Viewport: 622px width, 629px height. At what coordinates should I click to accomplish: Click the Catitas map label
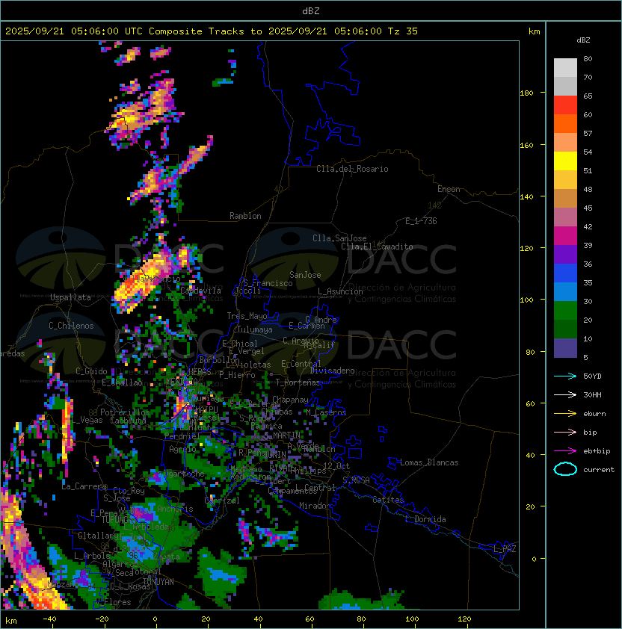pos(388,500)
